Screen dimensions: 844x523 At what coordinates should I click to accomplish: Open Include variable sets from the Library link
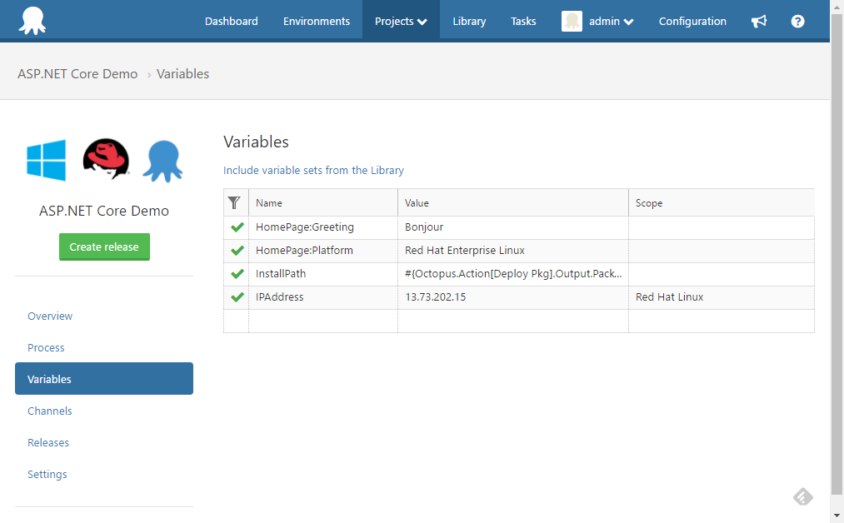pos(313,170)
